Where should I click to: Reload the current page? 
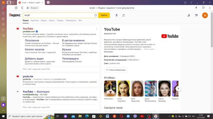coord(22,8)
